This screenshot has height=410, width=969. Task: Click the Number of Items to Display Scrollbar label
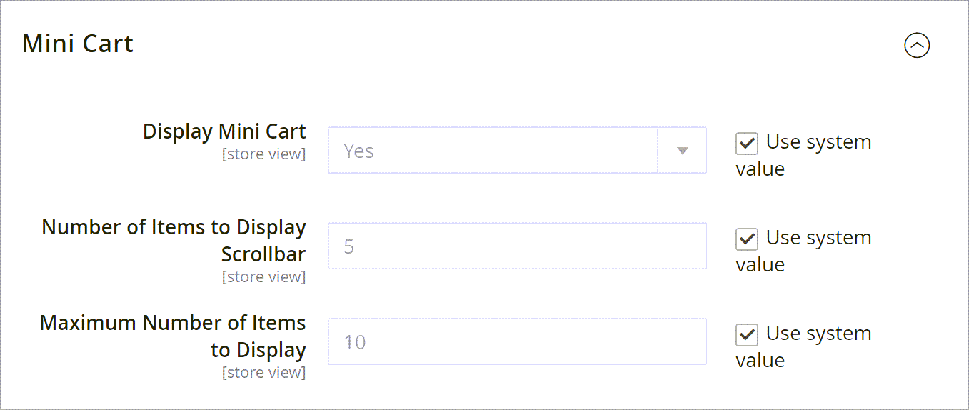click(x=174, y=241)
